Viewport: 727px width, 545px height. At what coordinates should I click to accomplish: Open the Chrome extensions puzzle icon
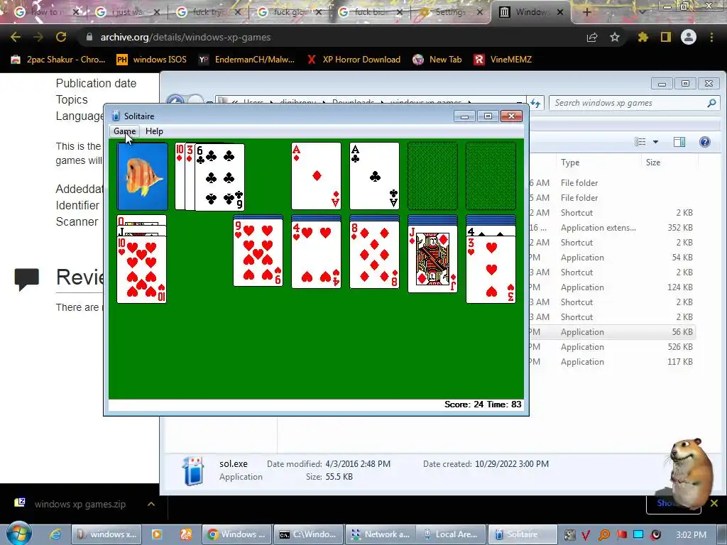coord(643,37)
